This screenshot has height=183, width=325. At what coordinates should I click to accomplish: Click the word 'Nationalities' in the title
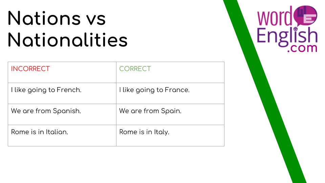(68, 40)
